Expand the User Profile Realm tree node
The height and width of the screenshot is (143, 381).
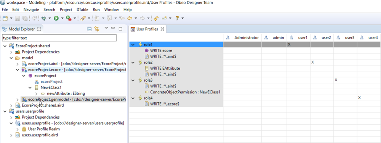pyautogui.click(x=18, y=129)
